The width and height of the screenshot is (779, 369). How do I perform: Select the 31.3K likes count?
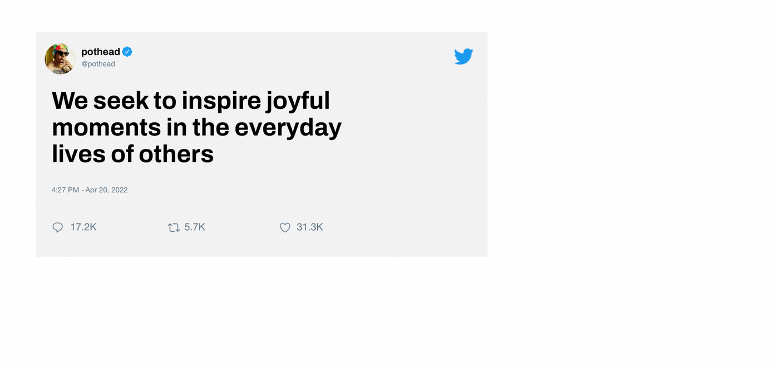pyautogui.click(x=310, y=227)
